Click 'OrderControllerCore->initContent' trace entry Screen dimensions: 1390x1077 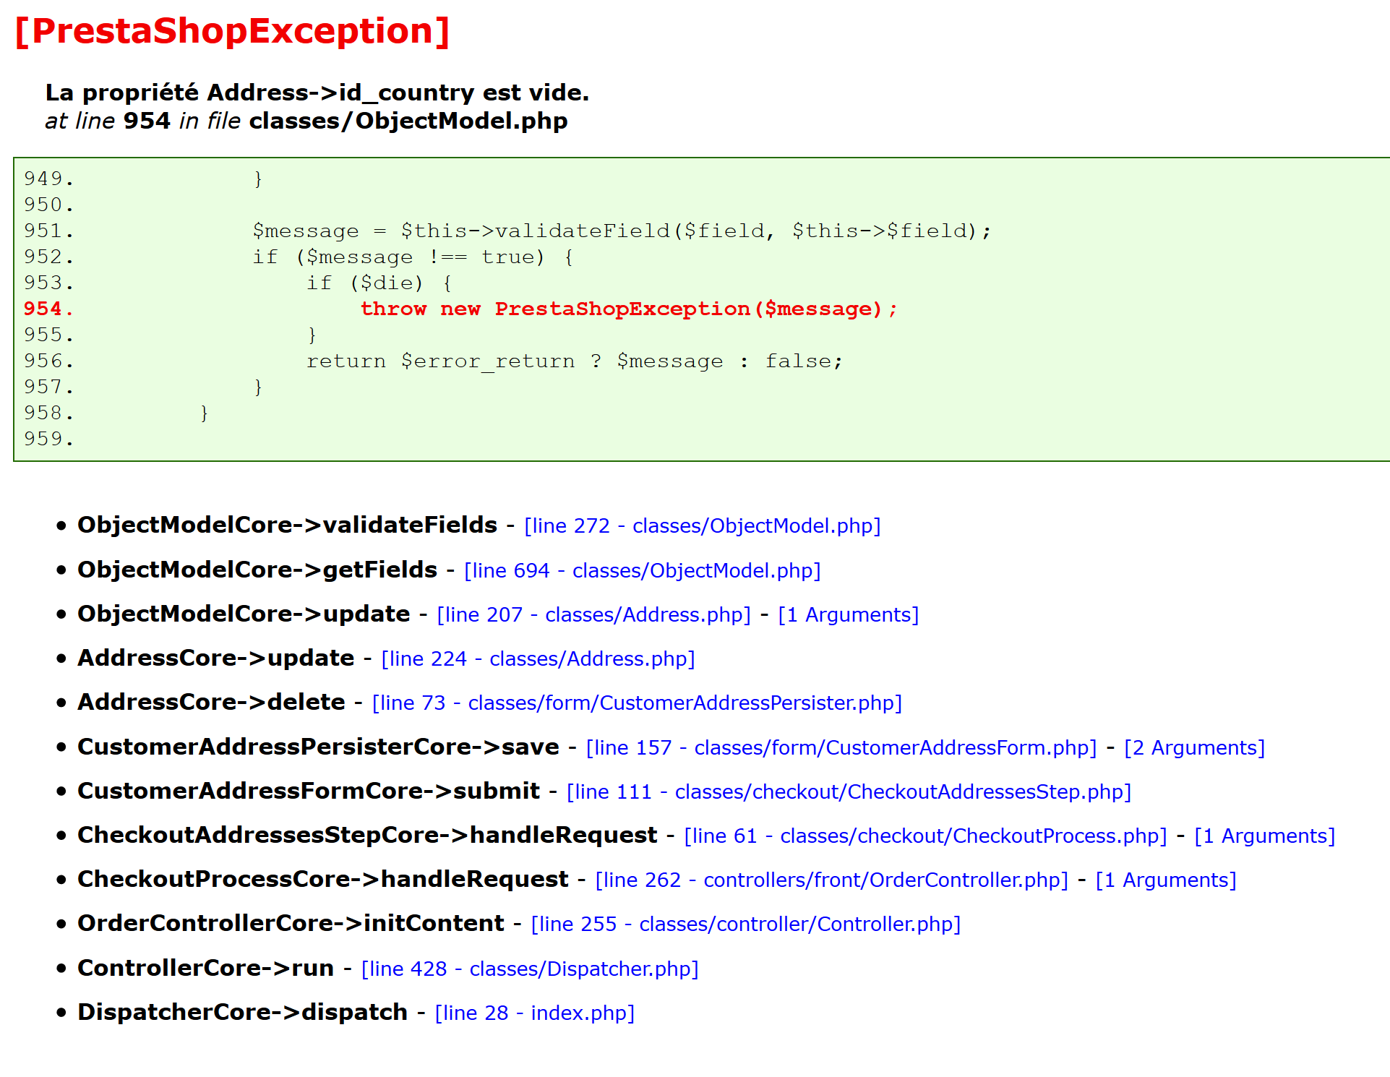point(291,923)
